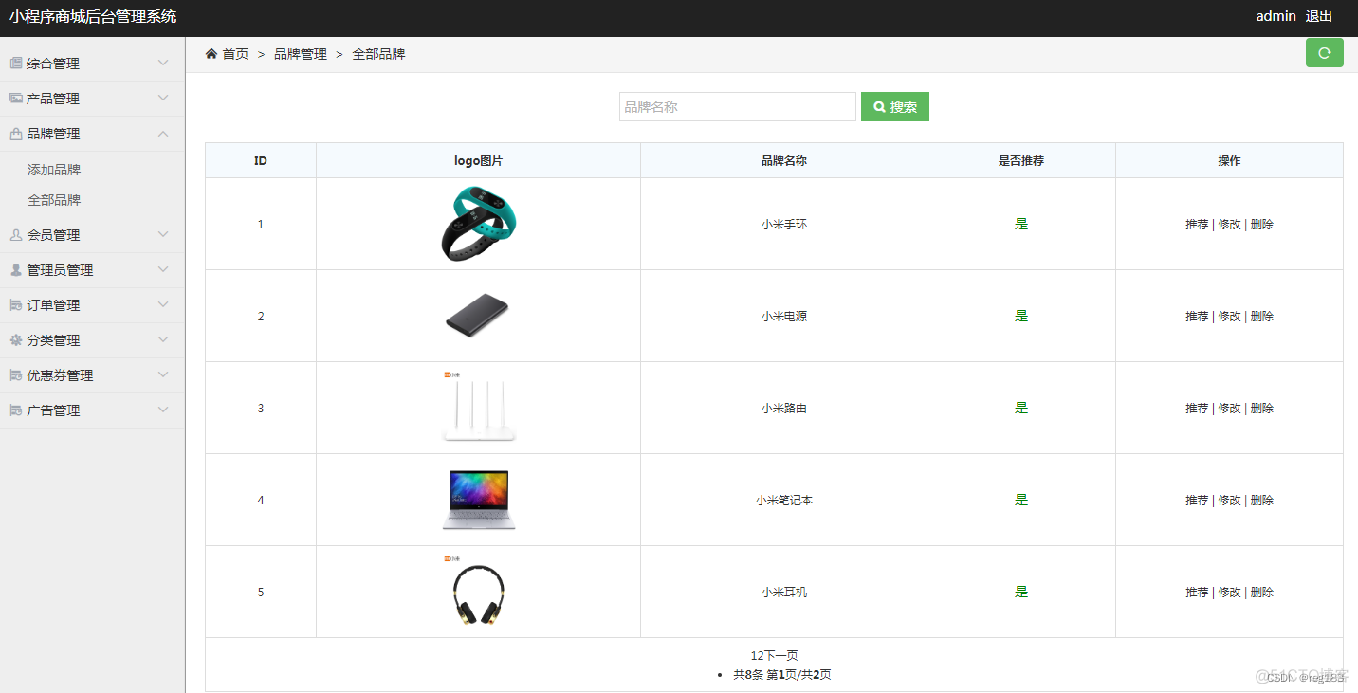Expand the 产品管理 chevron
Screen dimensions: 1358x693
(x=163, y=98)
